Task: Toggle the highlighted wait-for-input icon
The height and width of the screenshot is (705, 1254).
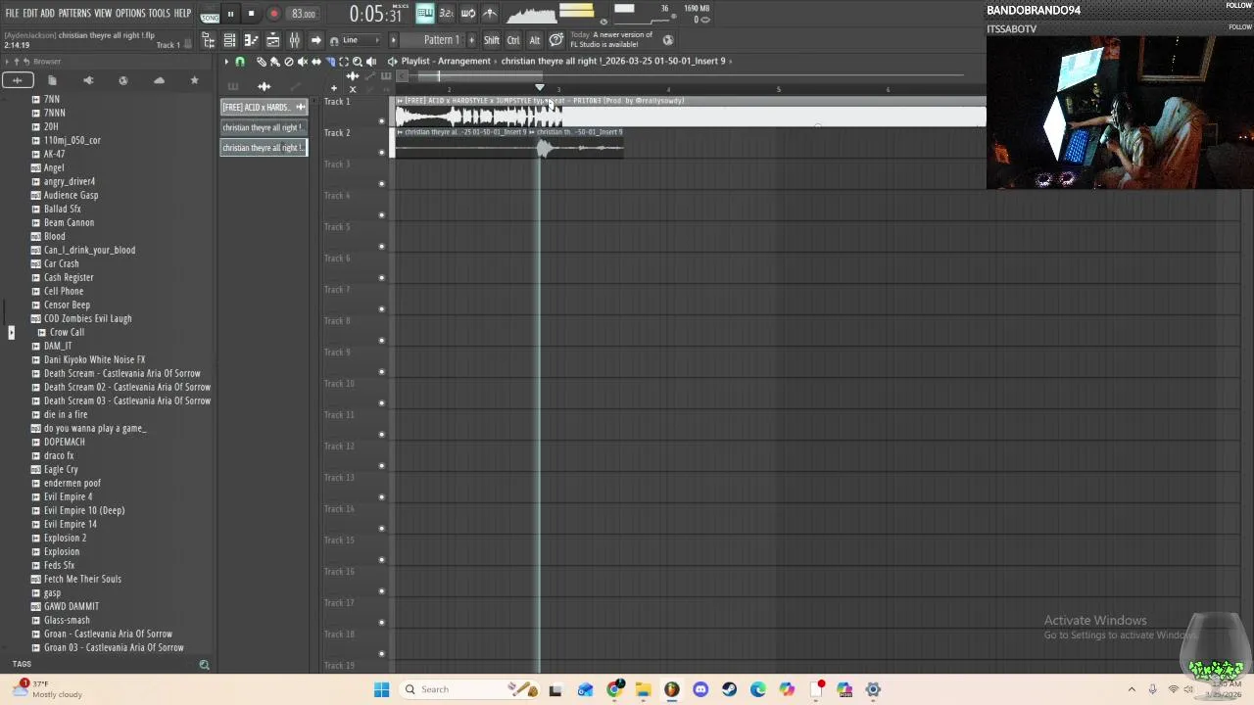Action: pos(424,14)
